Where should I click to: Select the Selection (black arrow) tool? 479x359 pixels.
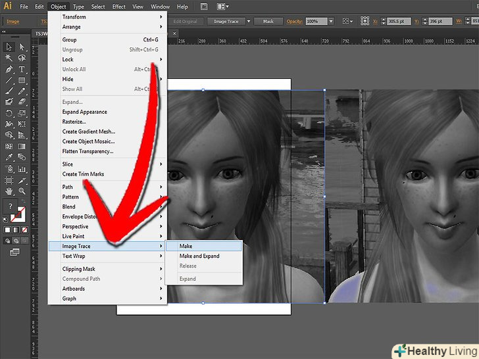[9, 47]
